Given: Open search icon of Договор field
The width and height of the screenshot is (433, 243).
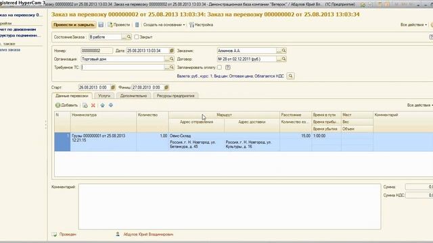Looking at the screenshot, I should [283, 59].
